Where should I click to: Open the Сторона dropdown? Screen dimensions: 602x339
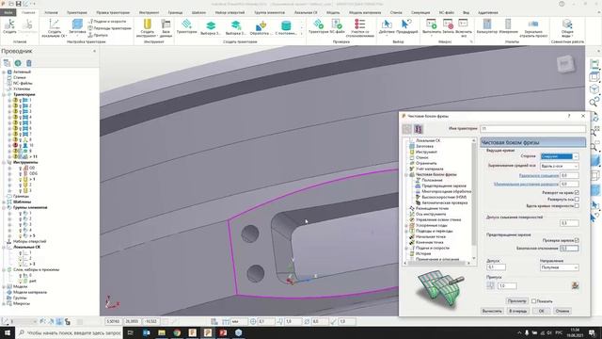[x=560, y=156]
